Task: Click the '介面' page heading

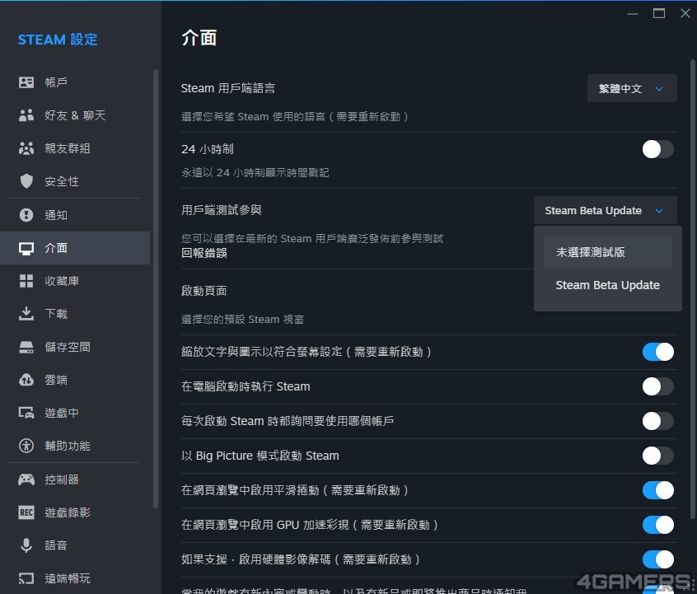Action: tap(199, 38)
